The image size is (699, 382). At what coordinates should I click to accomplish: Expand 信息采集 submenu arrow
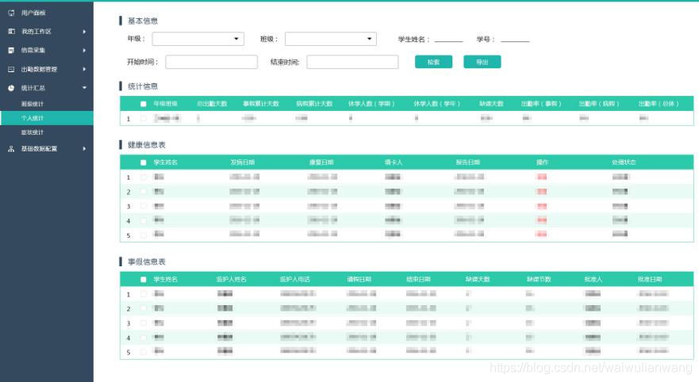coord(84,50)
